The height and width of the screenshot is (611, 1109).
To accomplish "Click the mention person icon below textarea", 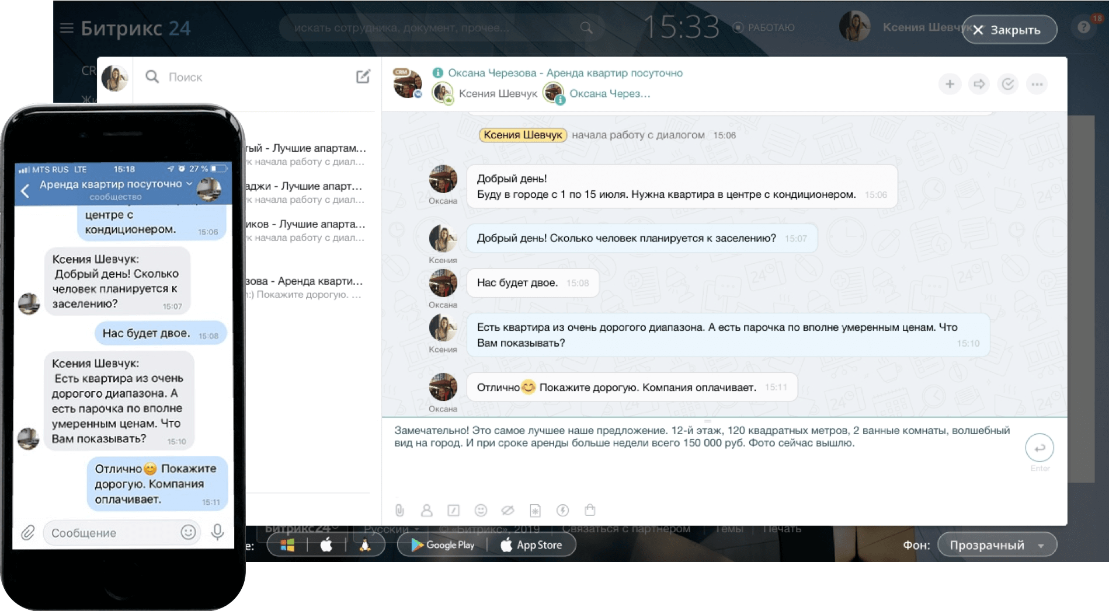I will [427, 511].
